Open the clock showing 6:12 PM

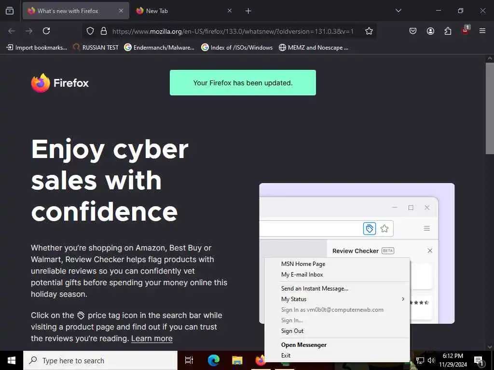tap(453, 360)
